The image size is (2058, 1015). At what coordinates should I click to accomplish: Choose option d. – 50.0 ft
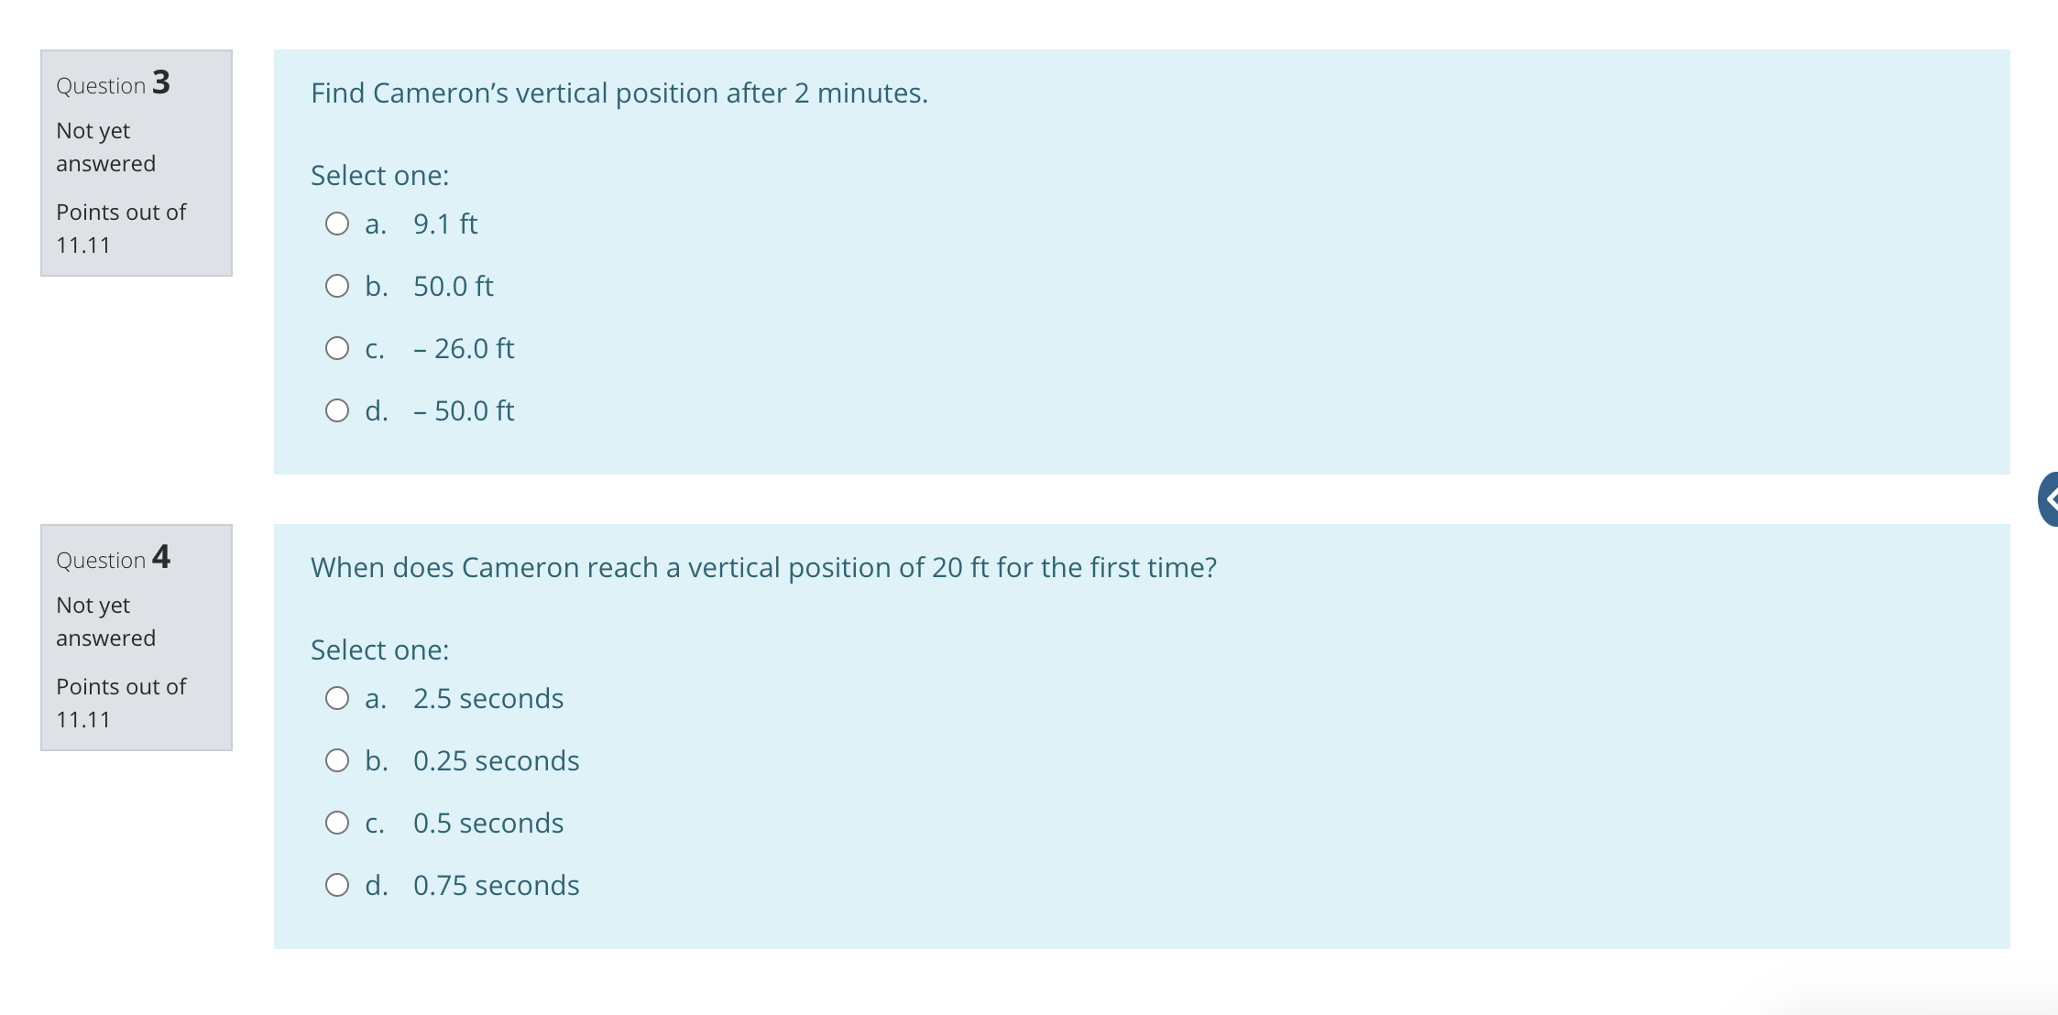(x=338, y=410)
